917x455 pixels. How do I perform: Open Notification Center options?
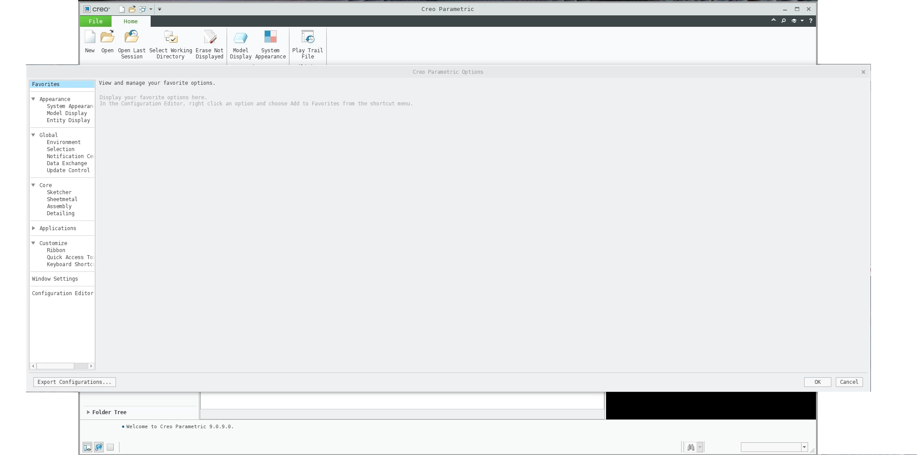coord(70,156)
